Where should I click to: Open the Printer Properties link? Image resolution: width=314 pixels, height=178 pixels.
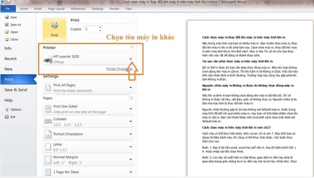[x=119, y=69]
